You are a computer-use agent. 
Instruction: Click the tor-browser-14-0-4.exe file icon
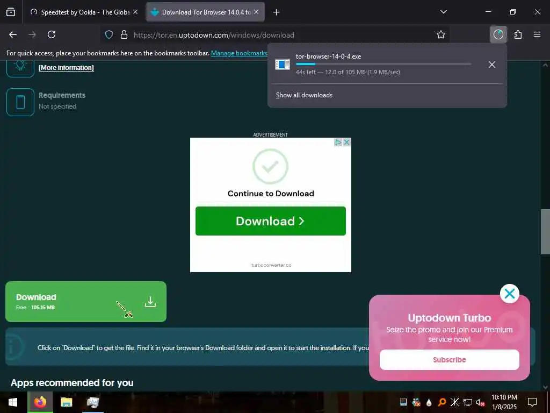(283, 65)
